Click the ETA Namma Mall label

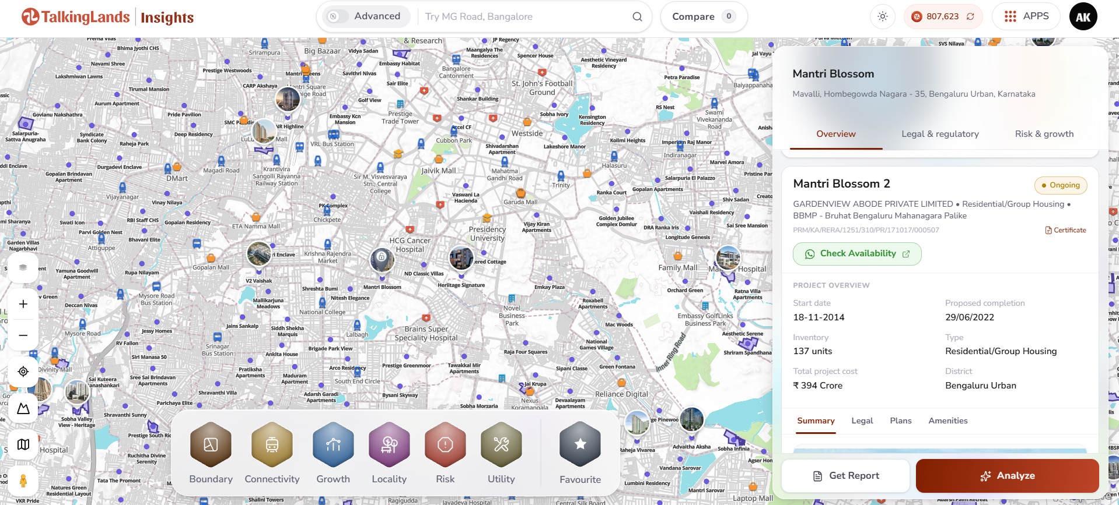click(256, 227)
